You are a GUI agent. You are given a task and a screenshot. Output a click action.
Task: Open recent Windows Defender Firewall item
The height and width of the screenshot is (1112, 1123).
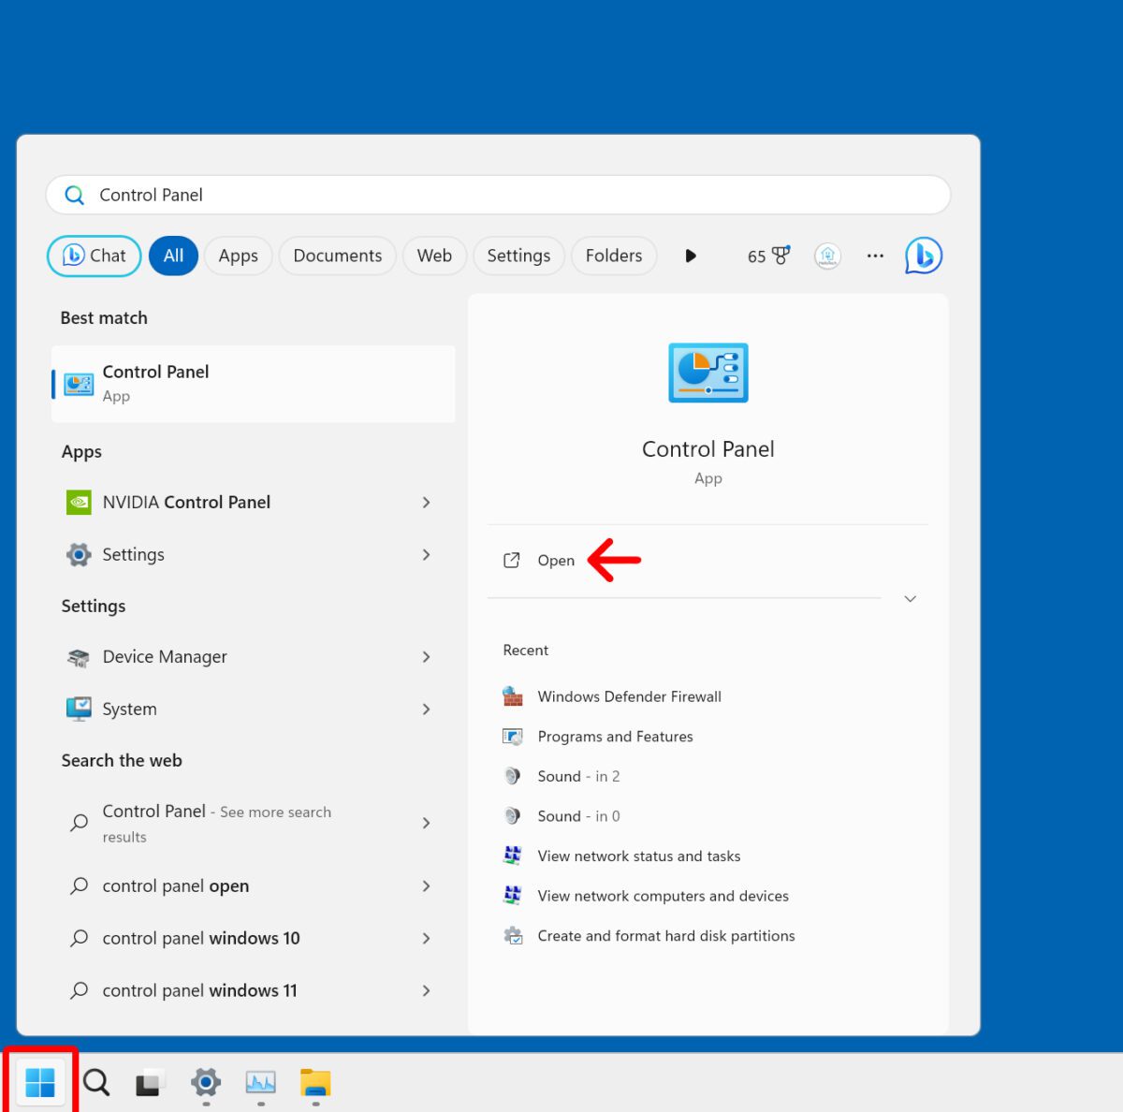coord(629,696)
